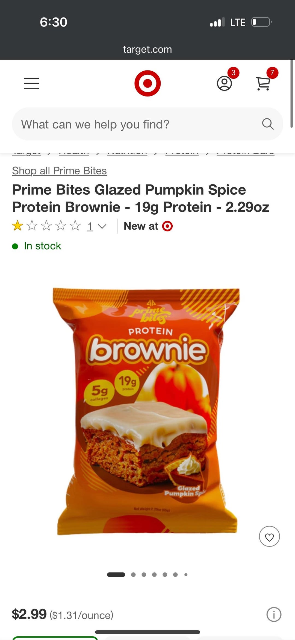
Task: Tap the star rating row
Action: [x=46, y=226]
